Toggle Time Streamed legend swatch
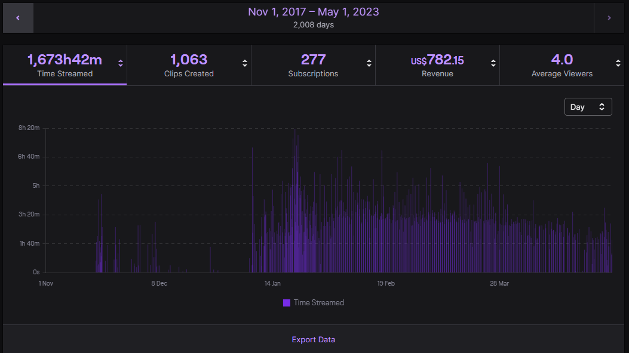The image size is (629, 353). pyautogui.click(x=286, y=303)
